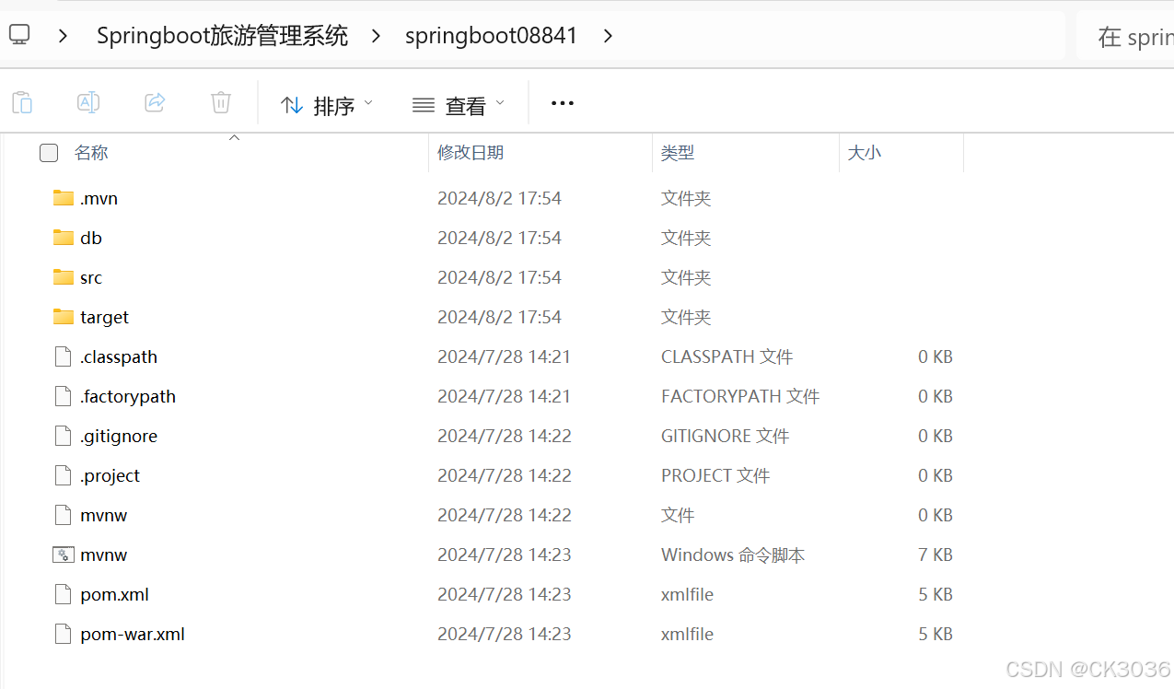Viewport: 1174px width, 689px height.
Task: Select the .mvn folder name
Action: click(x=99, y=198)
